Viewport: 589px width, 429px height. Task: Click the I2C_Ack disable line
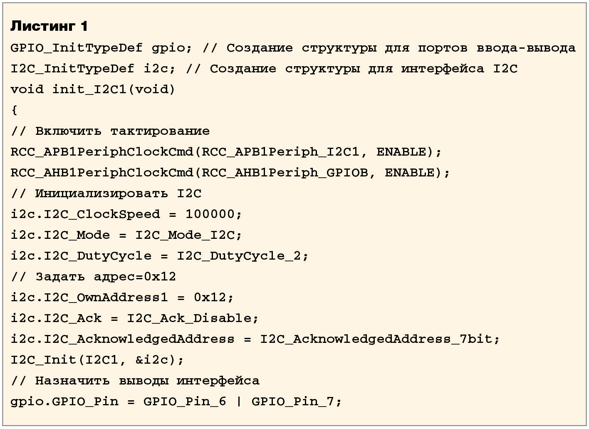[134, 318]
